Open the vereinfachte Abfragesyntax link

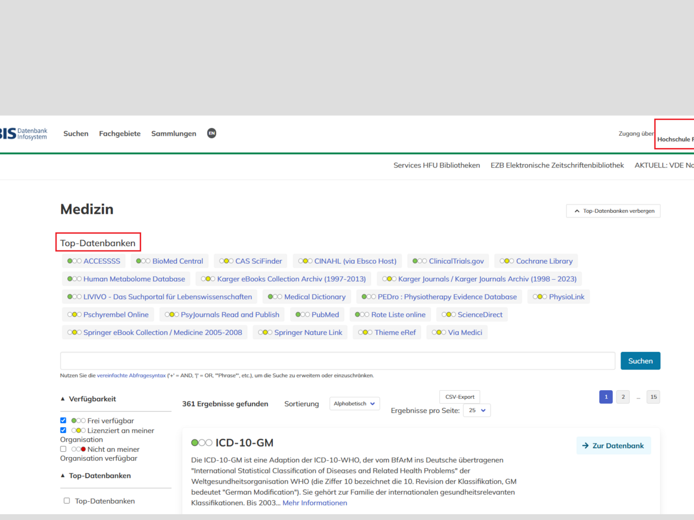point(131,375)
